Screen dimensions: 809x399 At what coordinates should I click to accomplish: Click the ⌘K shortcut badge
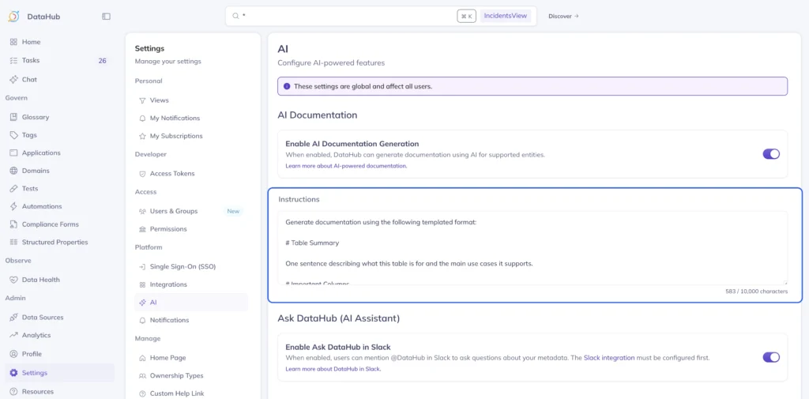coord(466,16)
